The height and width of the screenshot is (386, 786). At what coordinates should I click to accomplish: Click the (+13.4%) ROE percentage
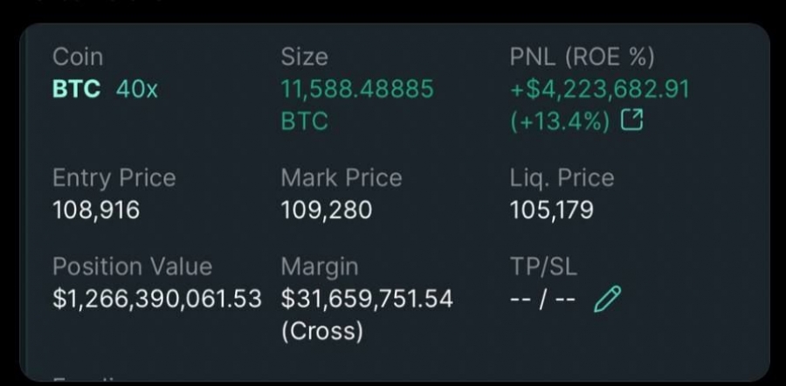[x=559, y=121]
